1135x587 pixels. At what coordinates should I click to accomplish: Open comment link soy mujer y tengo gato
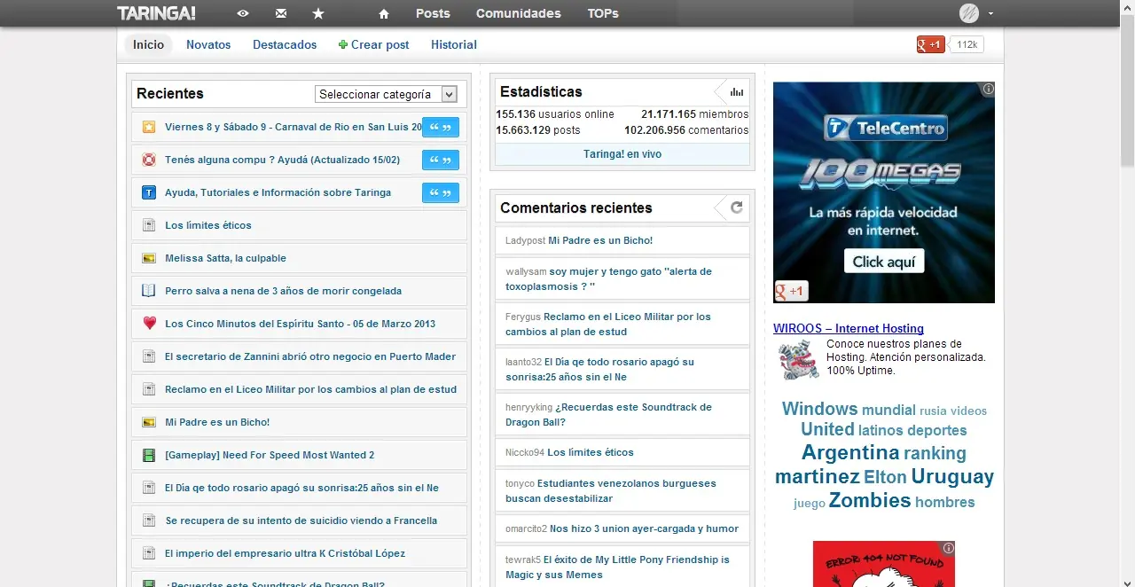click(x=608, y=279)
